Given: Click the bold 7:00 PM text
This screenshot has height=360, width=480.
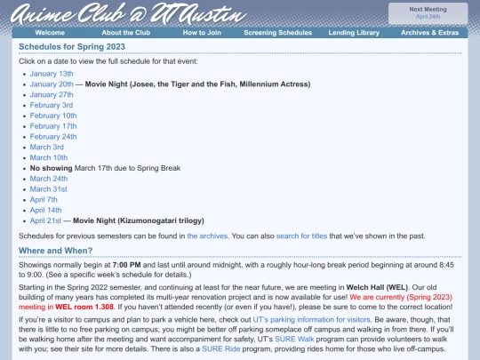Looking at the screenshot, I should [x=126, y=265].
